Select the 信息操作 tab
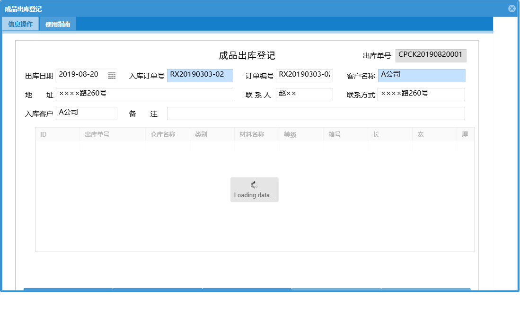 coord(20,23)
